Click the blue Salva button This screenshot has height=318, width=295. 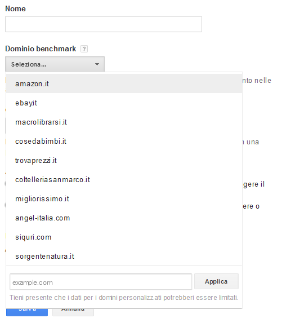[27, 312]
